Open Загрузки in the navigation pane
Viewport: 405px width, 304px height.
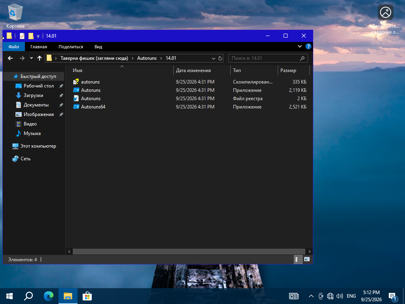pos(33,95)
